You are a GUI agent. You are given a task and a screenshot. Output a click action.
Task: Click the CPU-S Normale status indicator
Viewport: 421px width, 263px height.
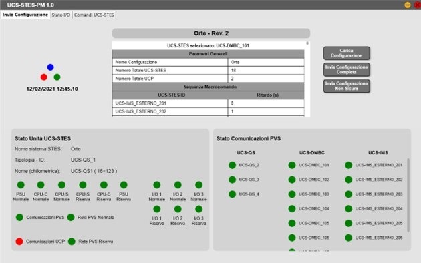61,185
